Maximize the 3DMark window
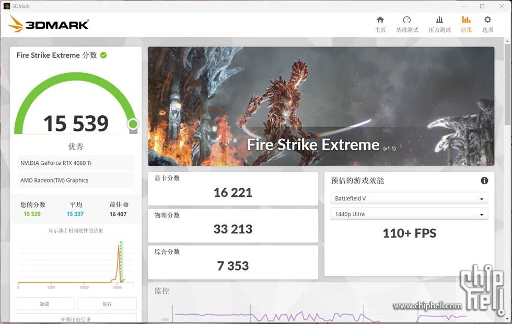 482,6
